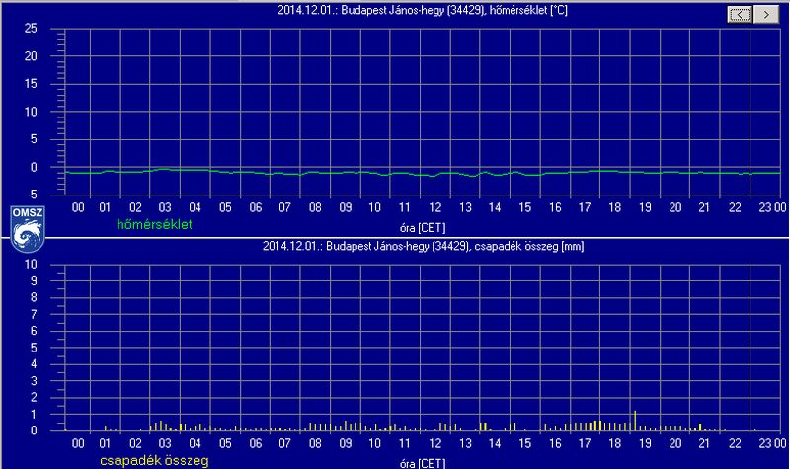Select the yellow csapadék összeg legend label

point(154,460)
